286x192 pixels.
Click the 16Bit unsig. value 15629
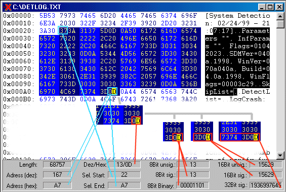(266, 165)
